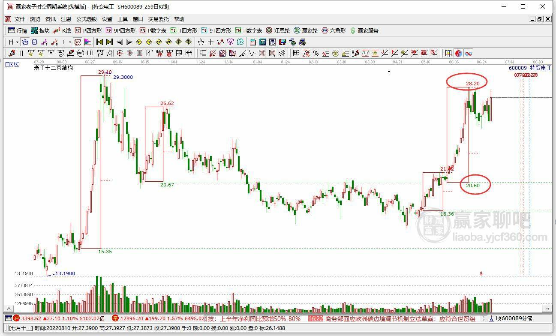Toggle the colorful flag indicator icon
Screen dimensions: 556x336
(87, 42)
